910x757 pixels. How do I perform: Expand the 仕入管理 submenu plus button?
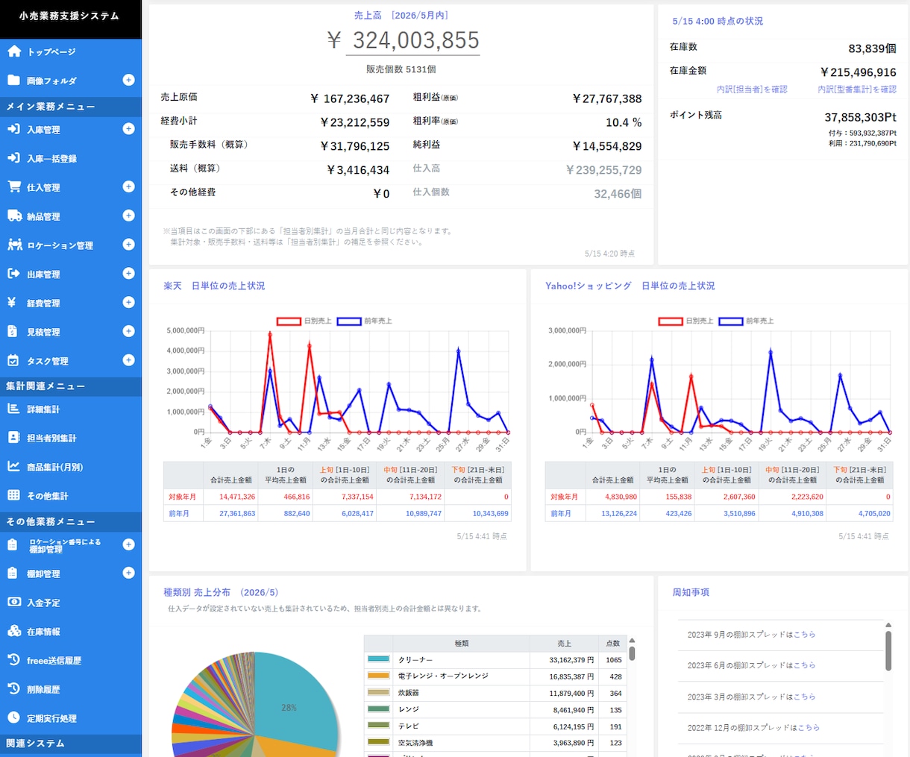click(128, 186)
